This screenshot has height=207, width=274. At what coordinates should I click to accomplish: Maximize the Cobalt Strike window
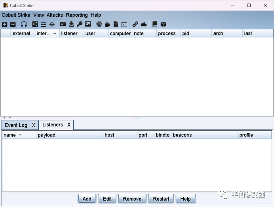click(249, 6)
